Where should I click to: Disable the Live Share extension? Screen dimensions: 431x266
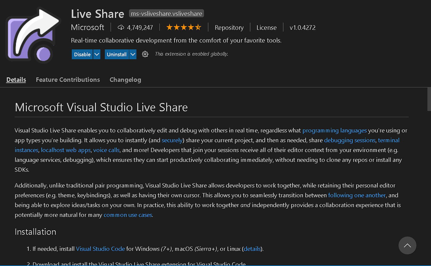click(x=82, y=54)
